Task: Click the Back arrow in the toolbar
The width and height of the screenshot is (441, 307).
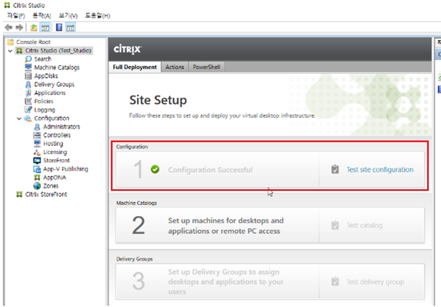Action: [x=9, y=28]
